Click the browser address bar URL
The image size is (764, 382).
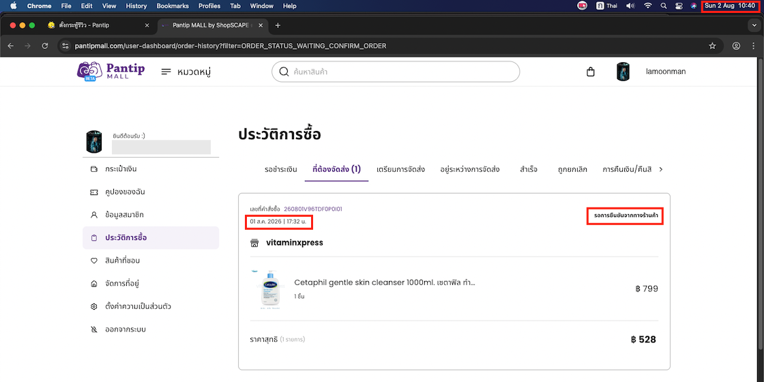coord(231,46)
